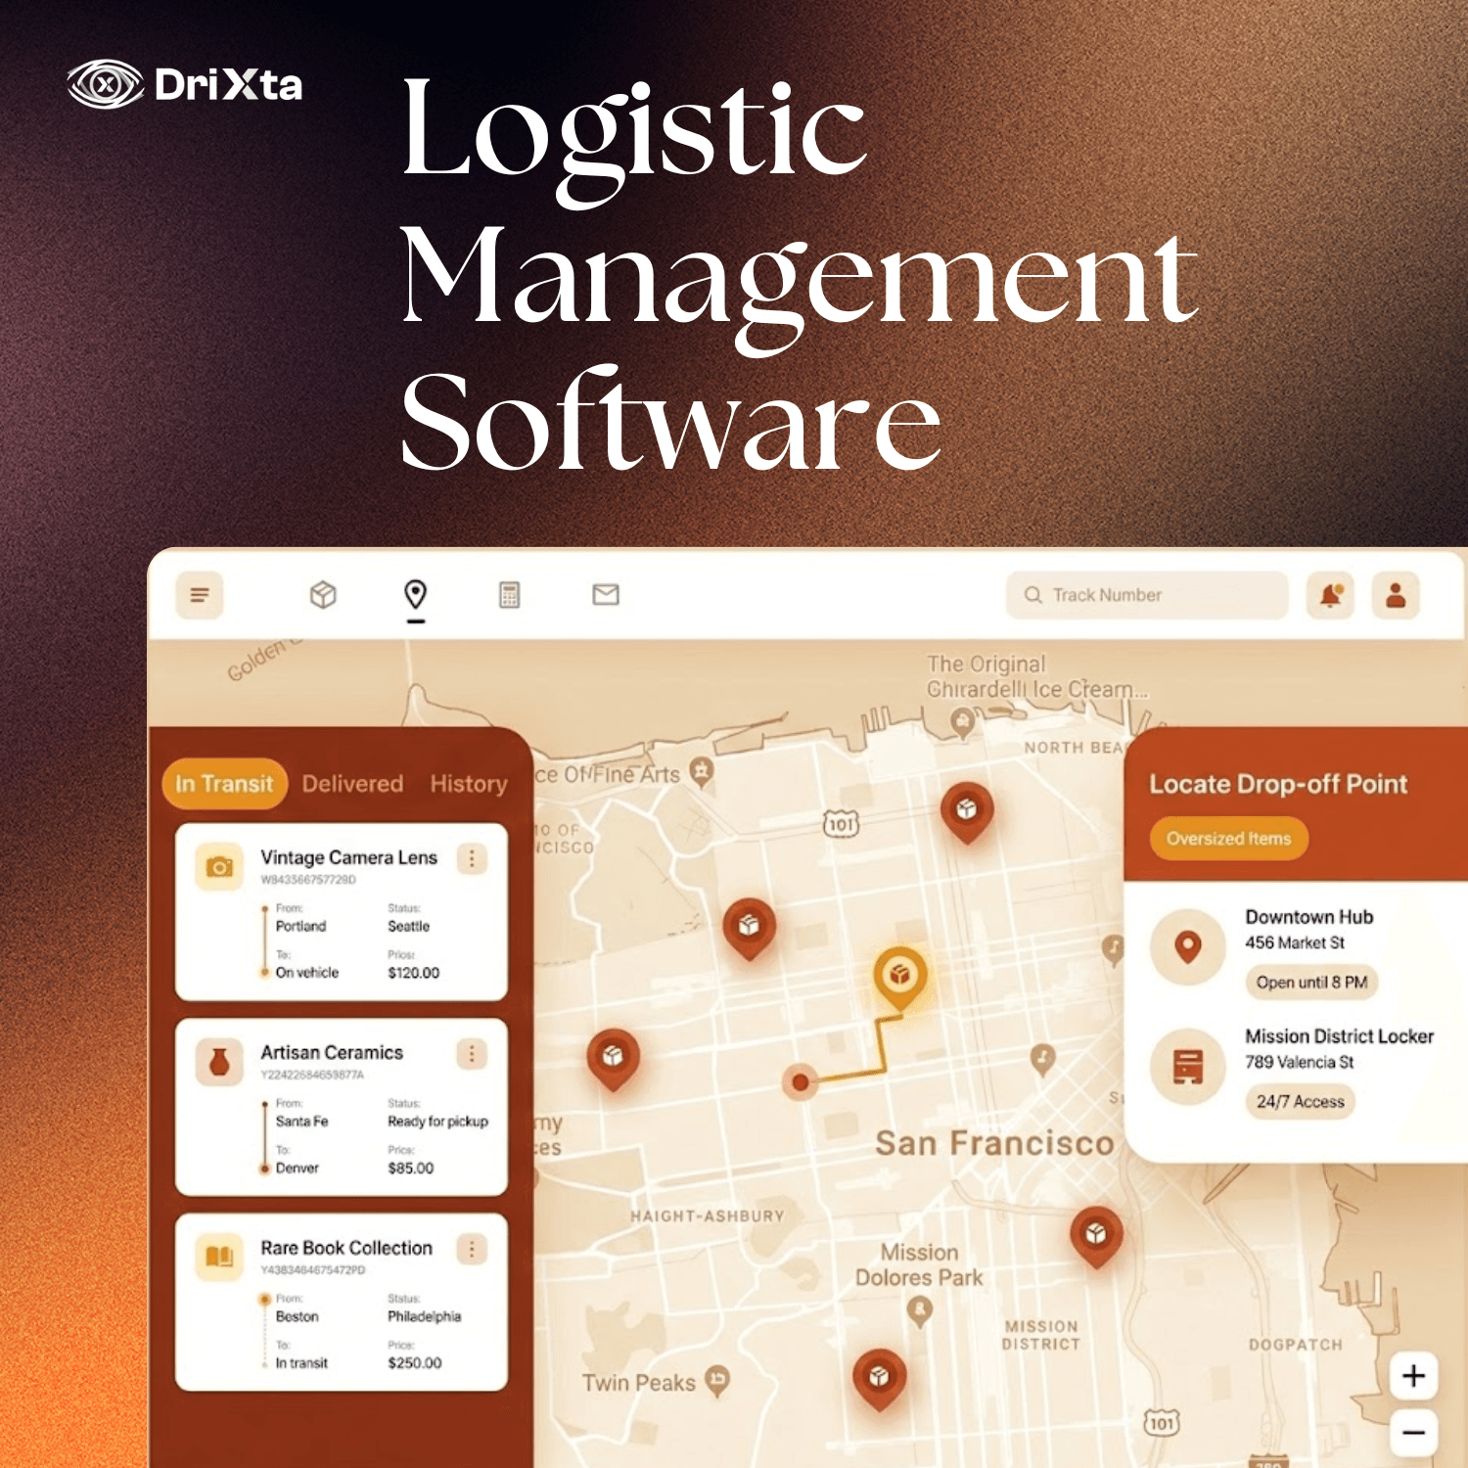Click the Ghirardelli Ice Cream map pin
This screenshot has height=1468, width=1468.
963,722
